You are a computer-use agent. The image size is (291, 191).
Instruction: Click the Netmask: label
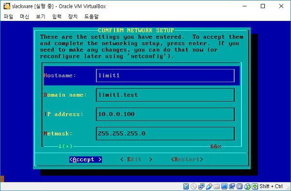(x=58, y=134)
